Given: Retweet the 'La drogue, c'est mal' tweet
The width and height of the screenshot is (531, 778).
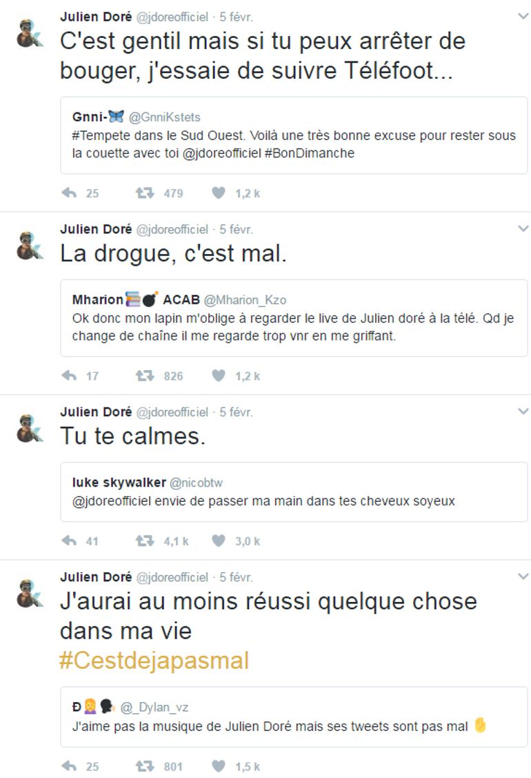Looking at the screenshot, I should tap(145, 376).
